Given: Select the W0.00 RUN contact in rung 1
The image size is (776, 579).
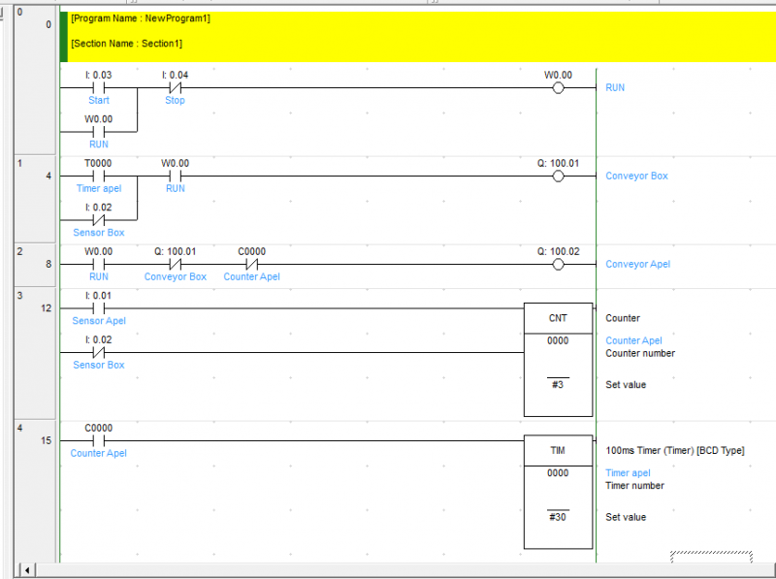Looking at the screenshot, I should point(176,177).
